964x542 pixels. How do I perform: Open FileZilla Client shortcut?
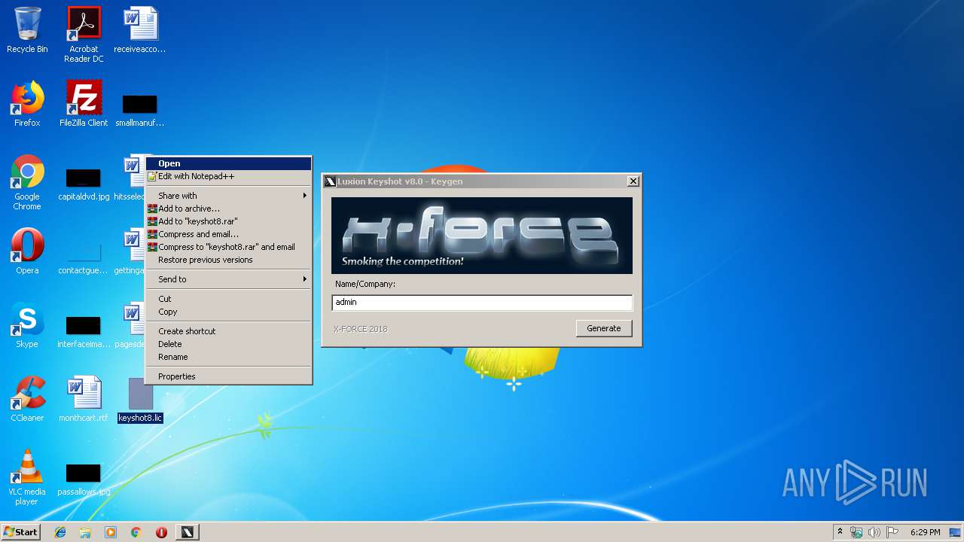tap(84, 104)
